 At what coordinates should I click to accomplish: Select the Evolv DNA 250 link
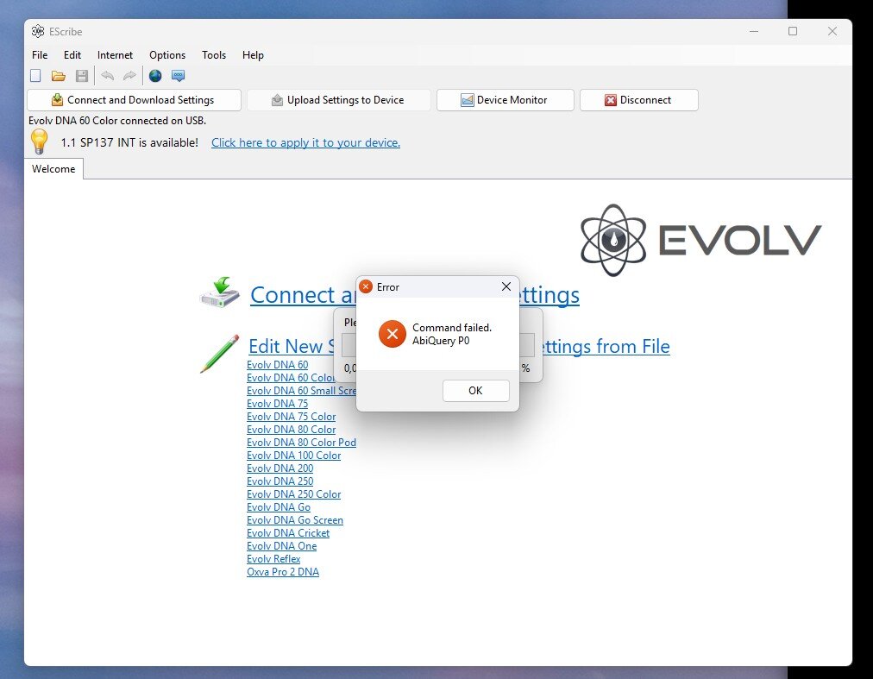[280, 481]
